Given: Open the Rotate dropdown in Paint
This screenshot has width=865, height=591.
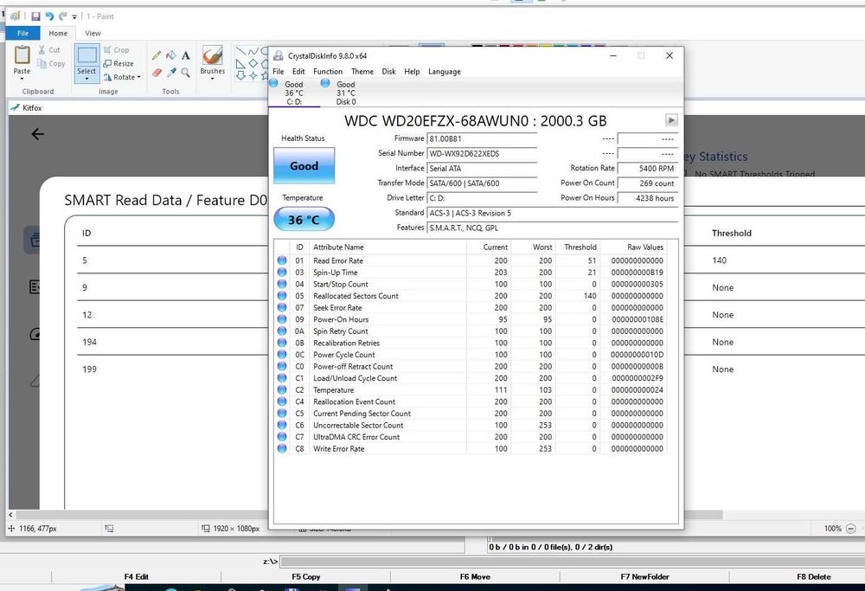Looking at the screenshot, I should (x=122, y=77).
